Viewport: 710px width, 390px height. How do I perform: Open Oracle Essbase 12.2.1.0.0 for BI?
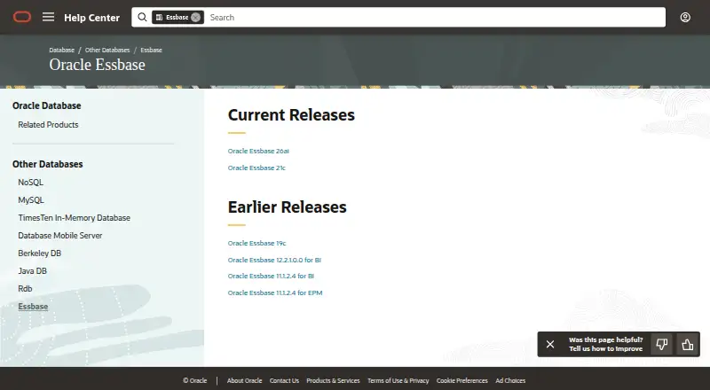[x=274, y=261]
